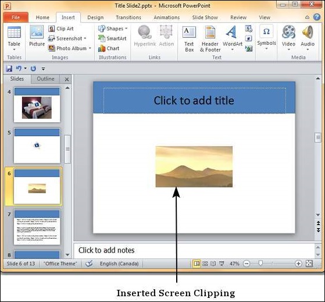The height and width of the screenshot is (302, 325).
Task: Insert Slide Number icon
Action: [x=248, y=38]
